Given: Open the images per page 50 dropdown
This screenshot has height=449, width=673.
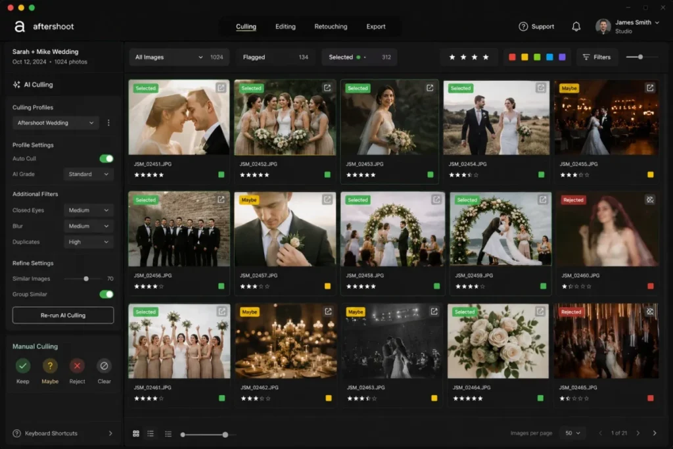Looking at the screenshot, I should point(572,433).
